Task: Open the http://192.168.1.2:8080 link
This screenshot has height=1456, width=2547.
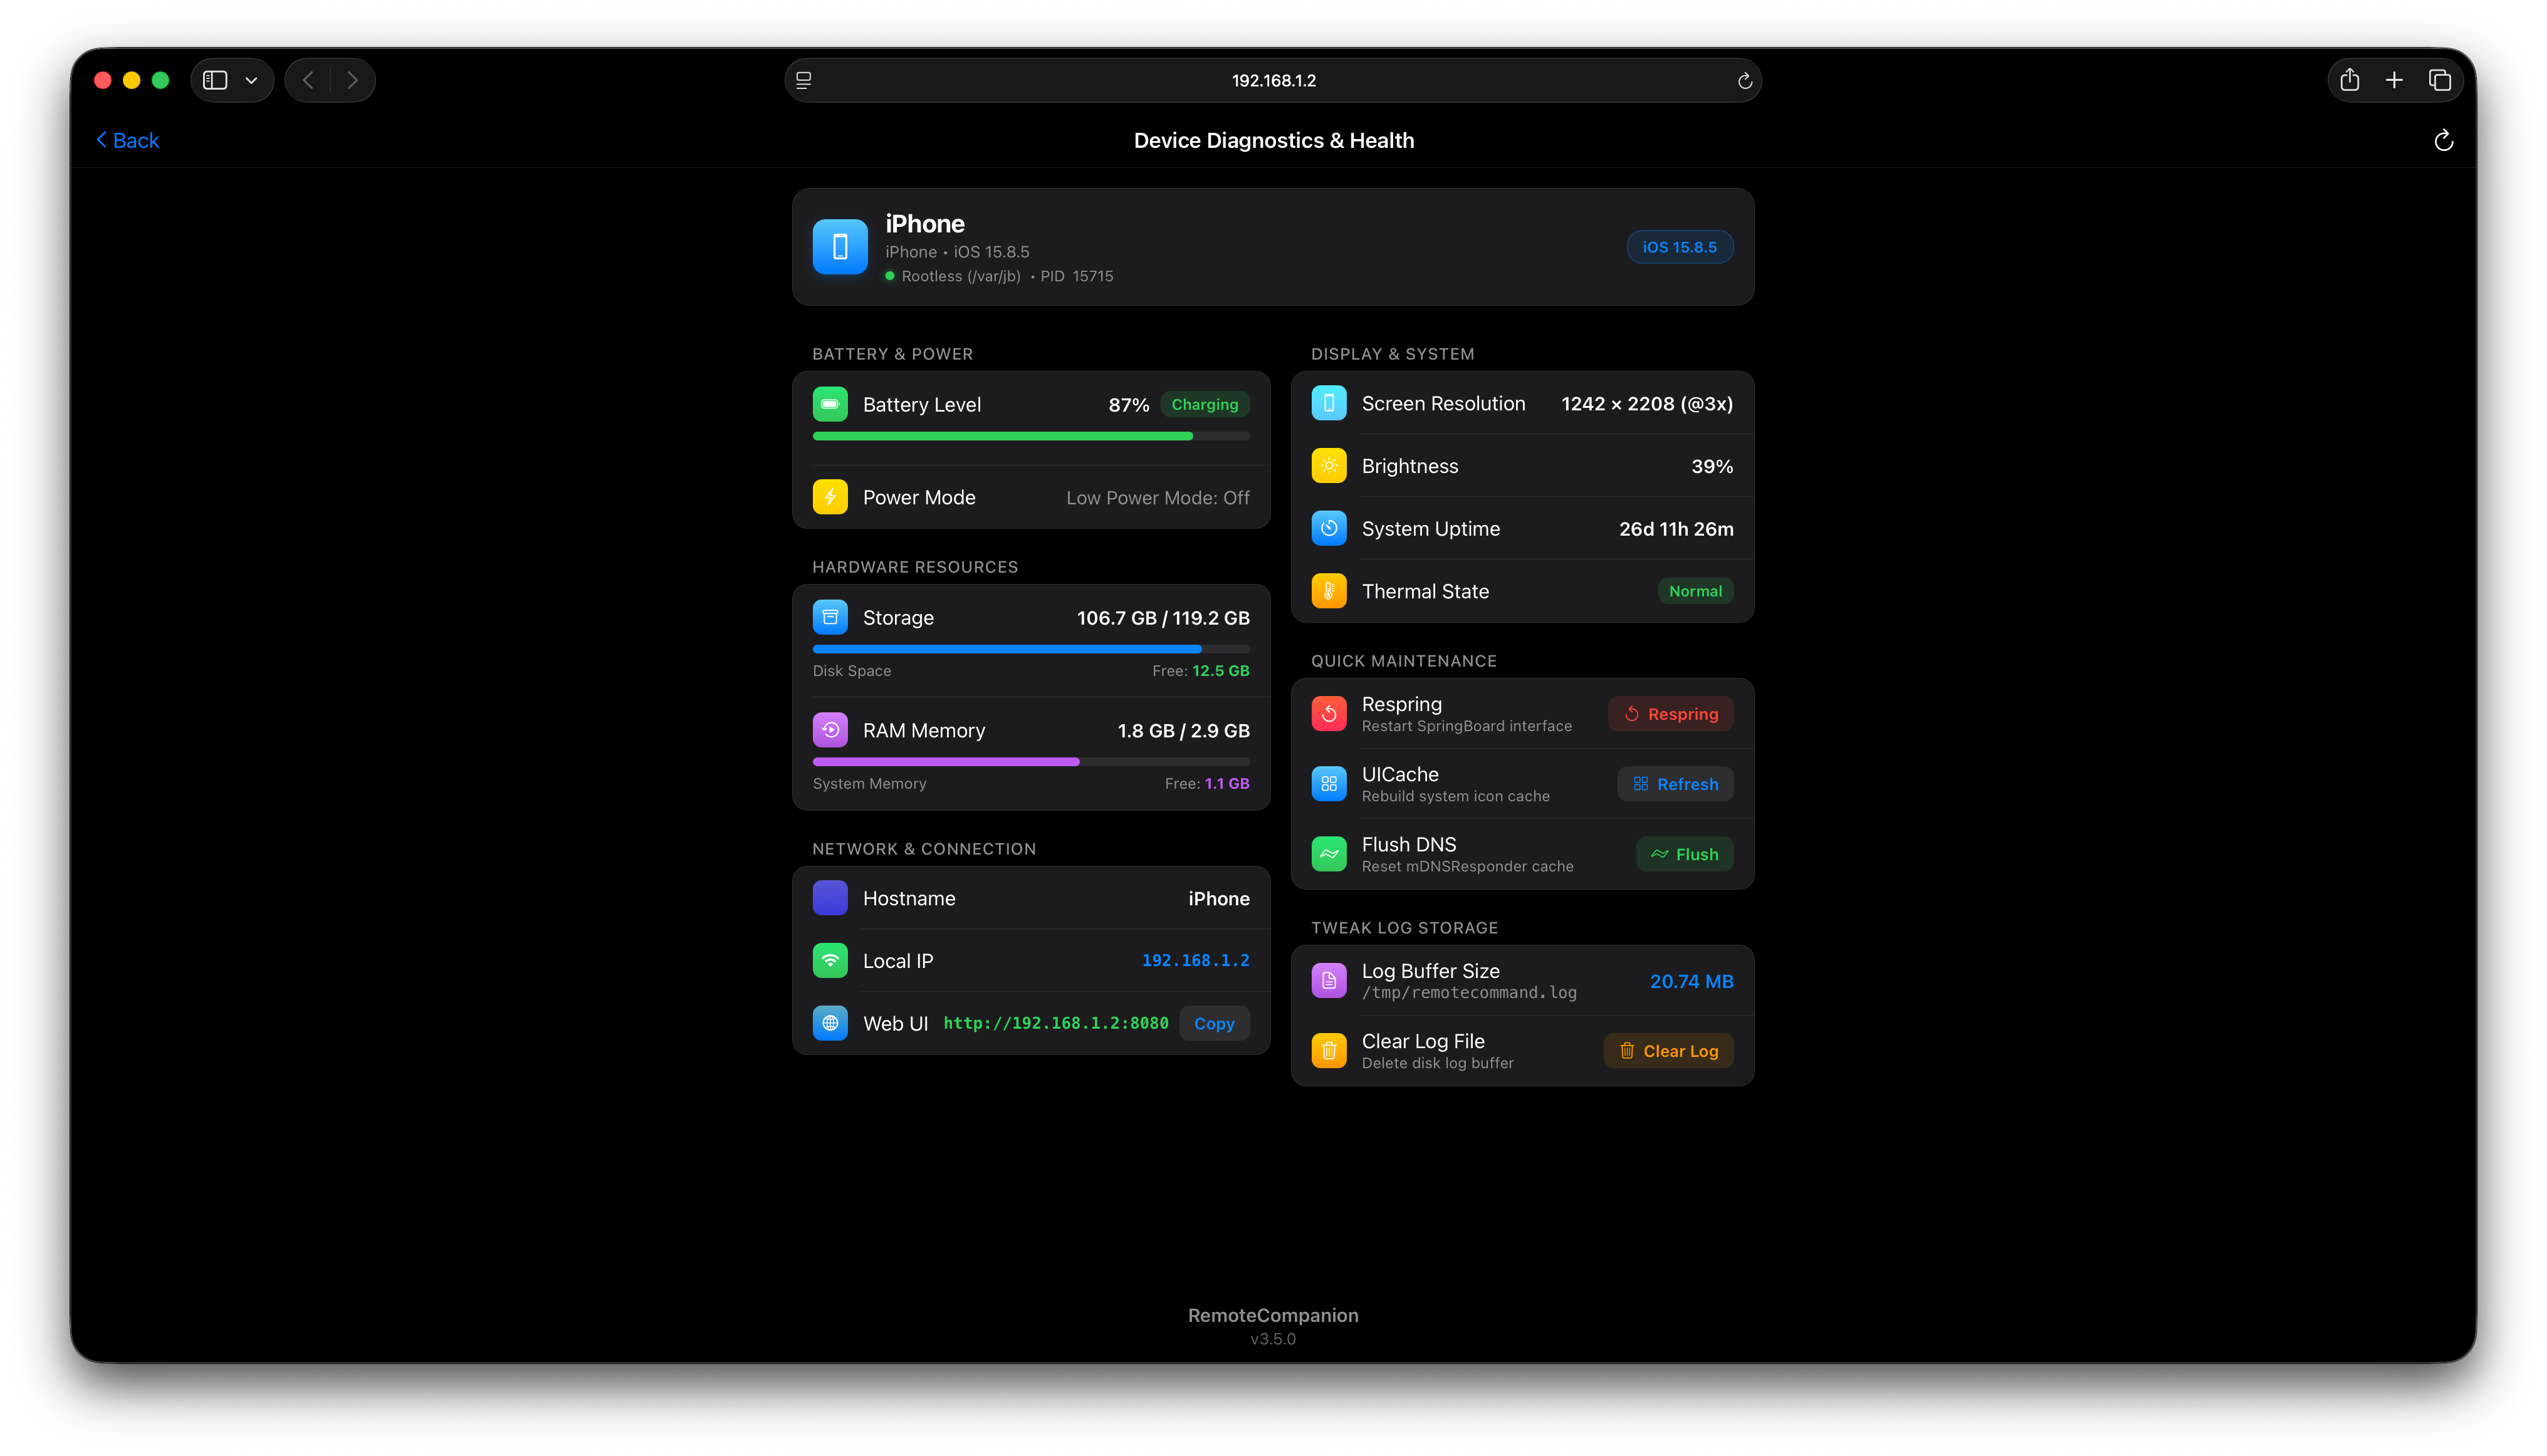Action: [1055, 1023]
